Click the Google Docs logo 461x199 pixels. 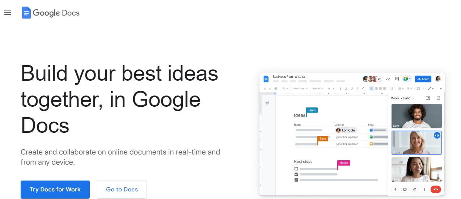point(51,13)
